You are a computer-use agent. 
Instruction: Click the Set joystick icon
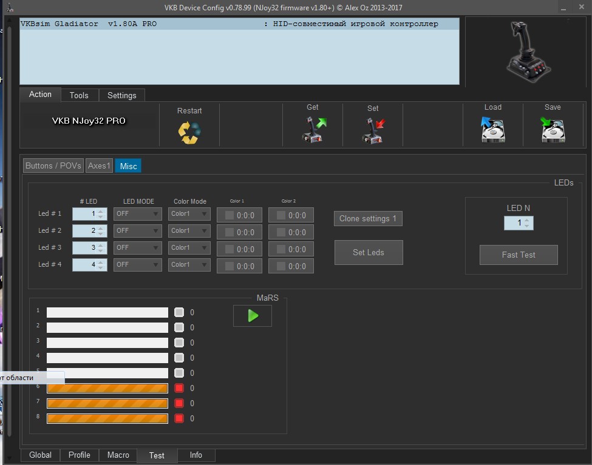373,130
